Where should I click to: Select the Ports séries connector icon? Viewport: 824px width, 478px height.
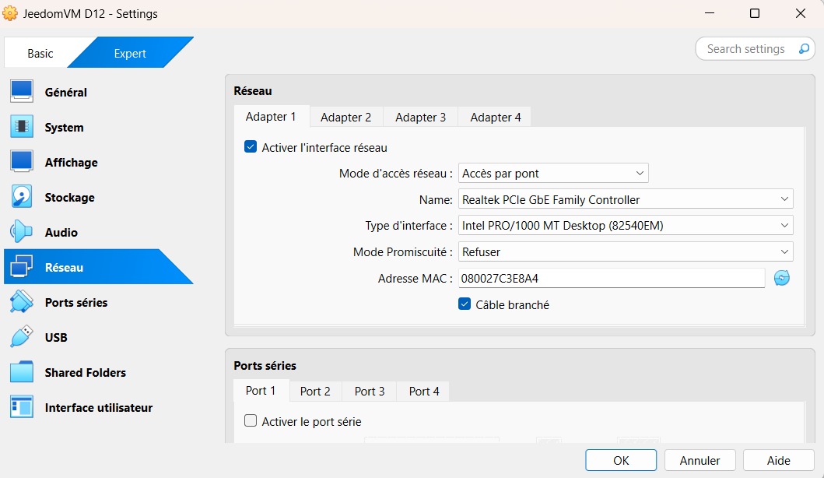click(x=22, y=302)
